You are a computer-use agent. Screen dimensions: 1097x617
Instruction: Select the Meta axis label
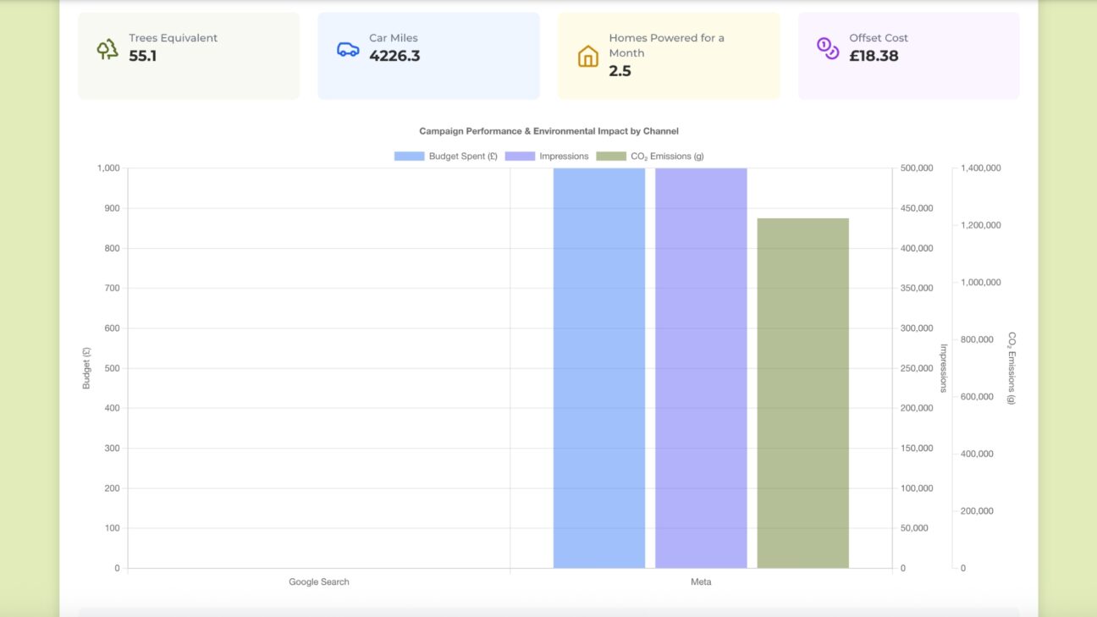[701, 582]
